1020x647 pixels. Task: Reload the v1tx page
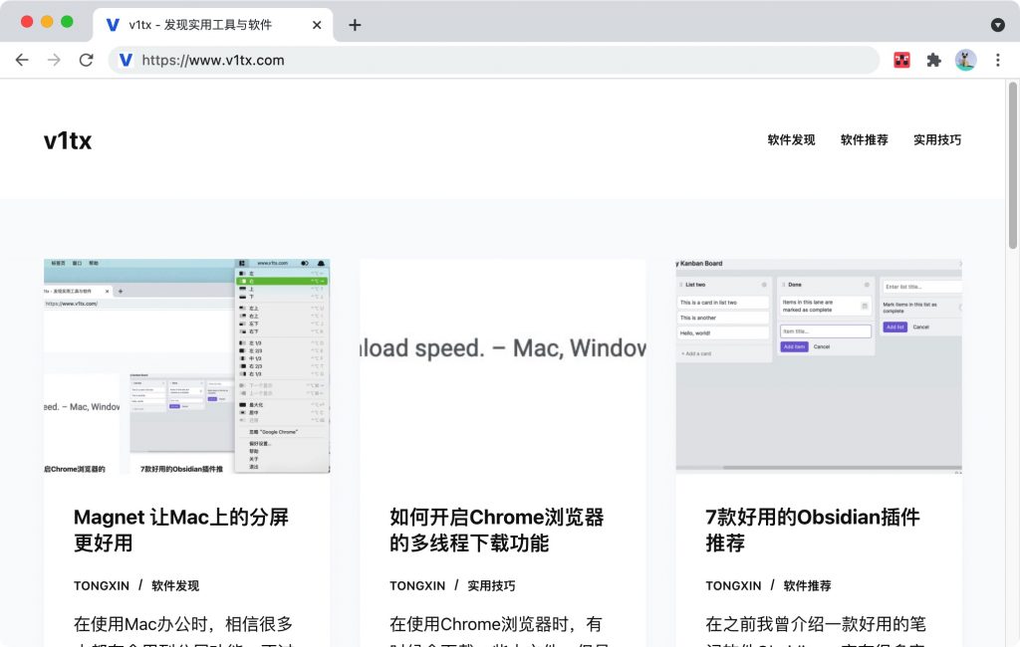tap(86, 60)
